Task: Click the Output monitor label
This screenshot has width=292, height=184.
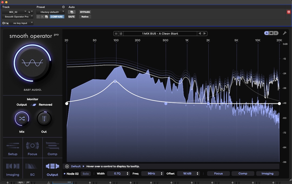Action: [x=22, y=105]
